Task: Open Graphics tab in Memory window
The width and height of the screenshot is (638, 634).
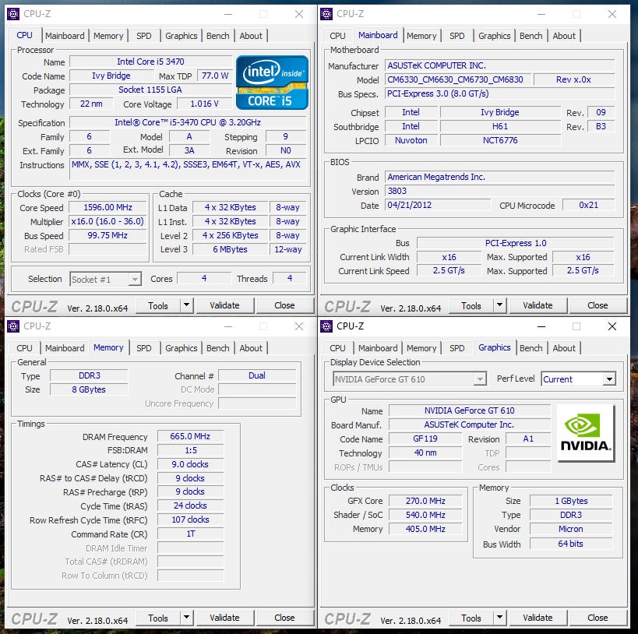Action: (181, 348)
